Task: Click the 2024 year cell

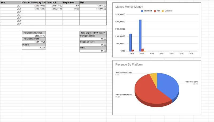Action: pos(11,6)
